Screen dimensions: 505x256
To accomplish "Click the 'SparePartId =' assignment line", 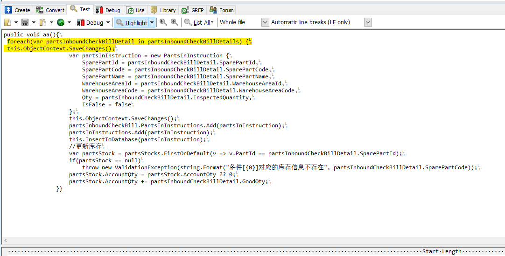I will (170, 62).
